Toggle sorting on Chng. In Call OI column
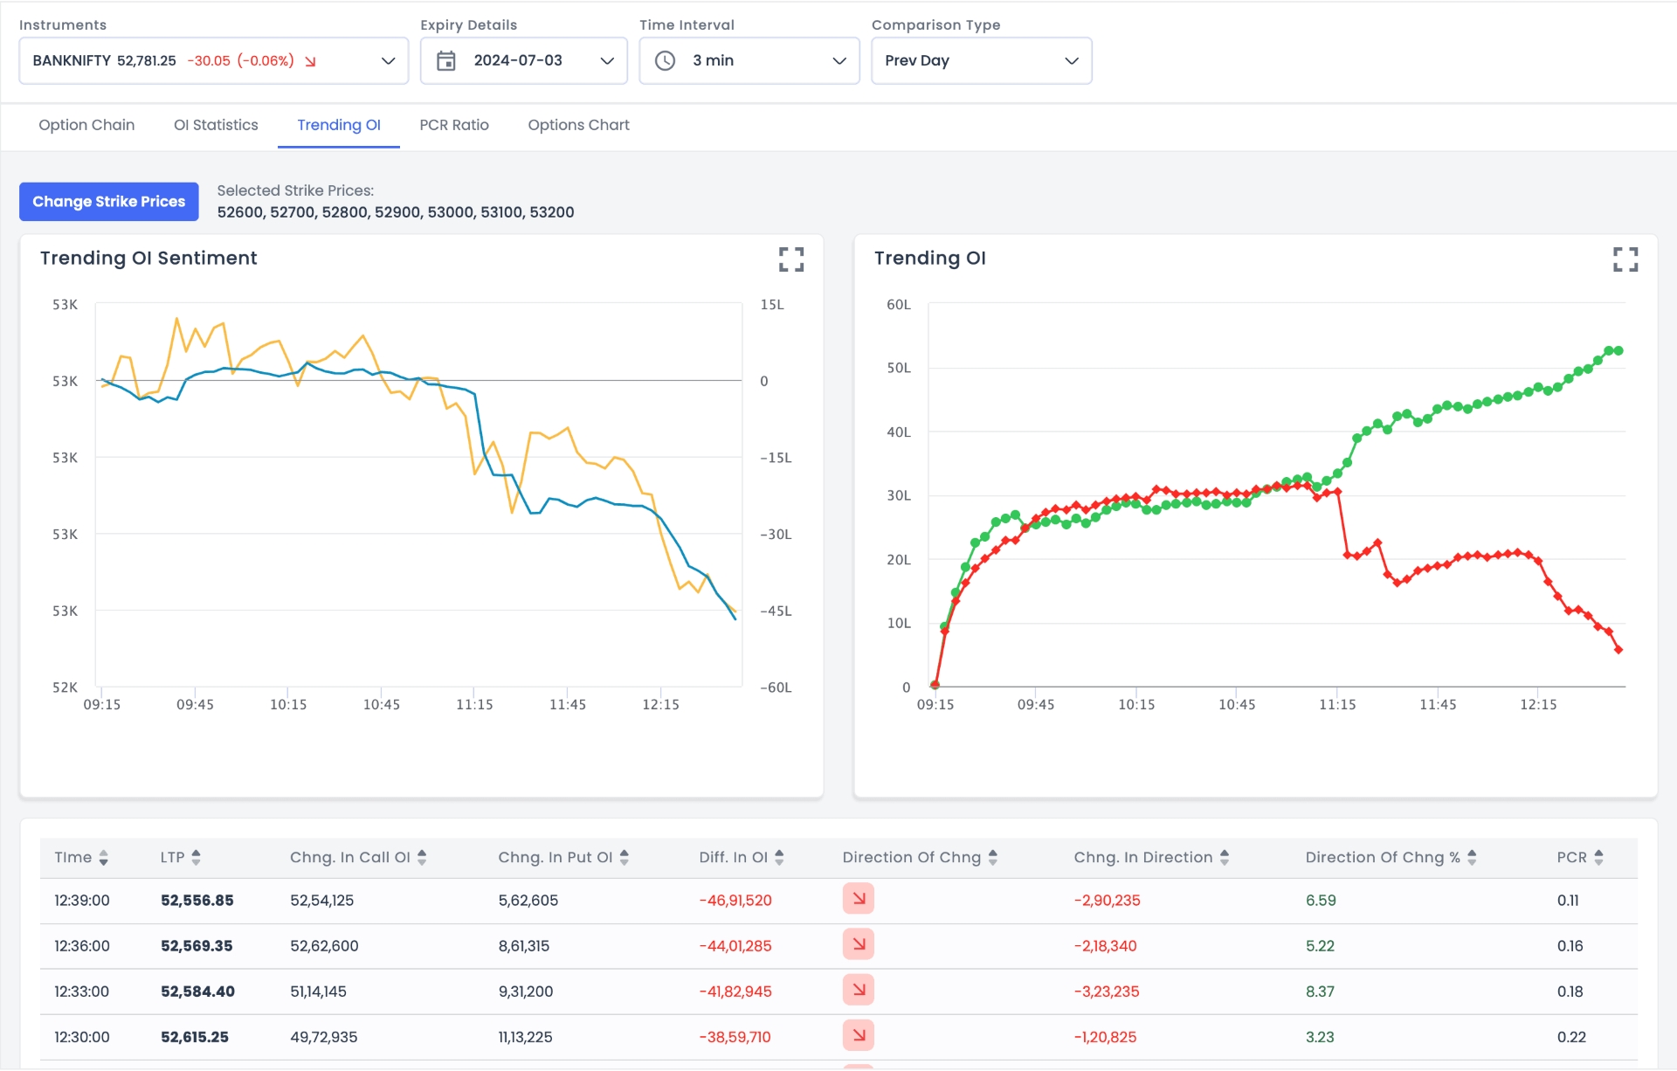 423,857
